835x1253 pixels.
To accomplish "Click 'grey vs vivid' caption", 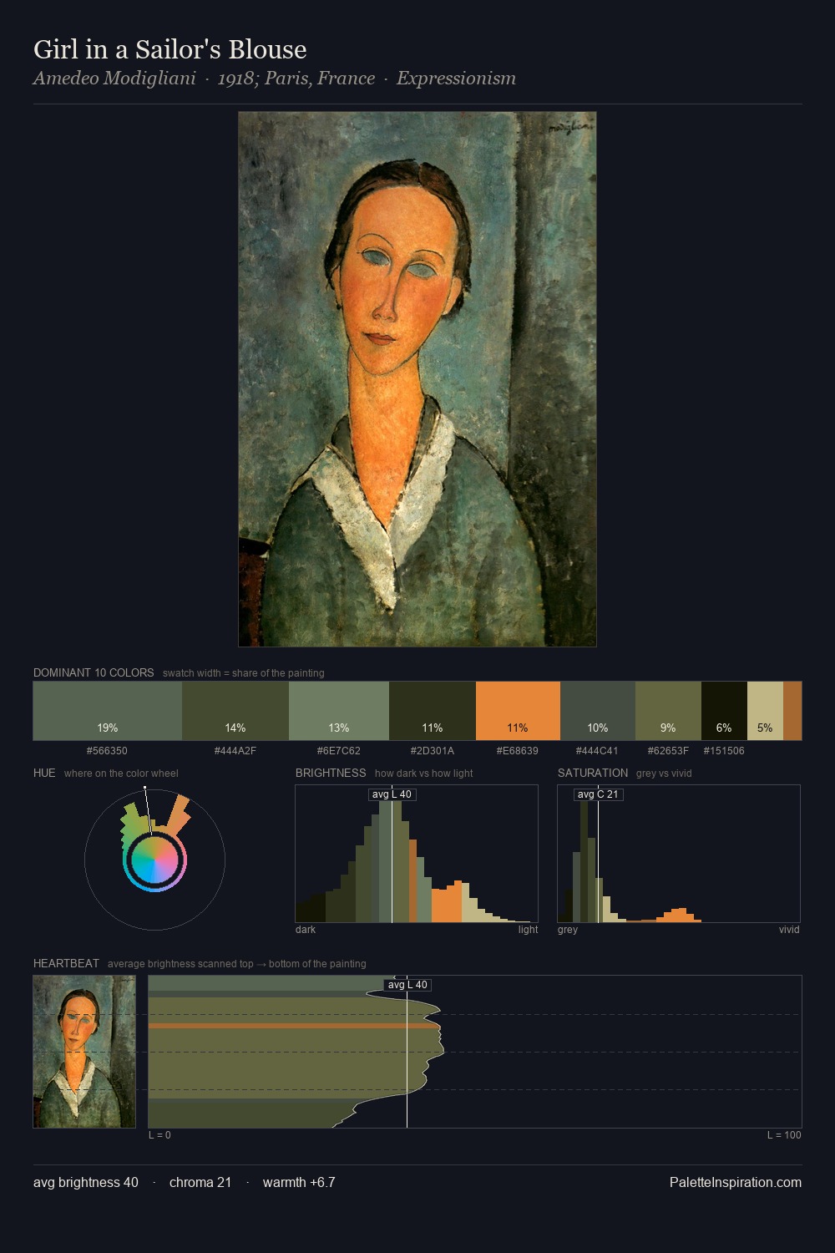I will 664,774.
